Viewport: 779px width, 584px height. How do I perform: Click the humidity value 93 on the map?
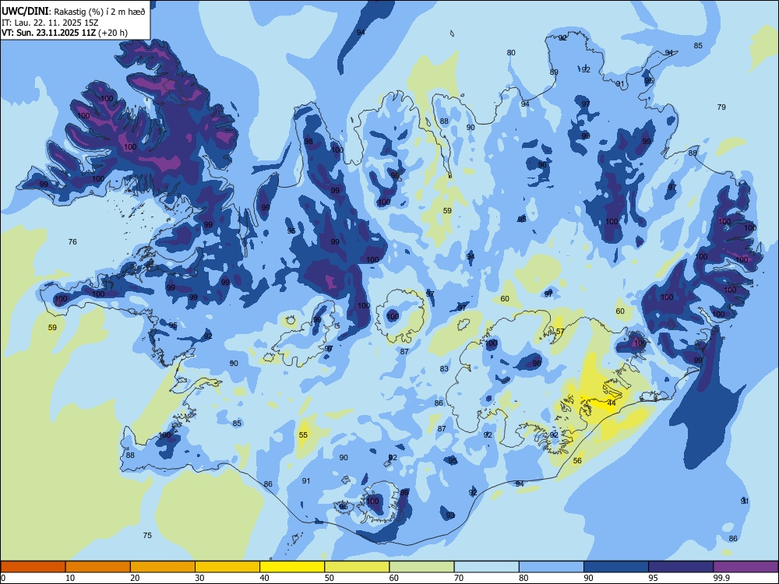tap(450, 515)
